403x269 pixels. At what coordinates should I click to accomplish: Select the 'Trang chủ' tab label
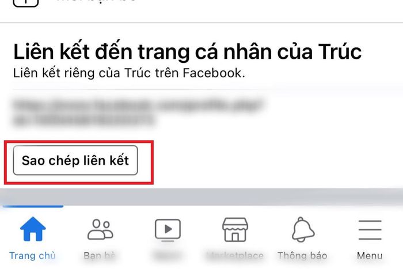[32, 256]
